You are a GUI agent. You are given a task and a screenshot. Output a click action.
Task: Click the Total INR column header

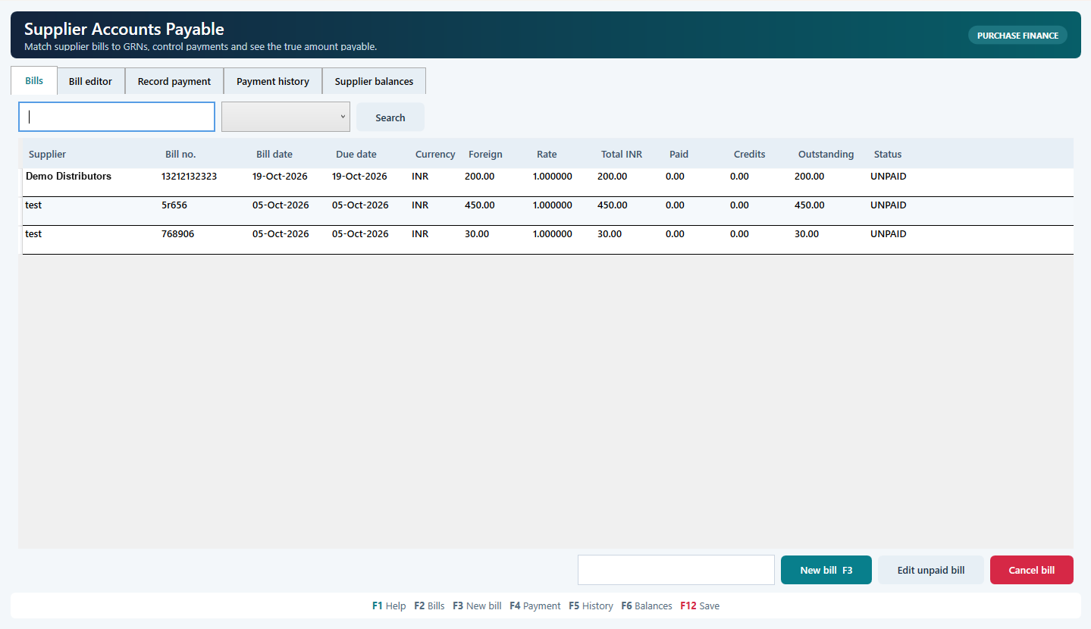tap(622, 154)
